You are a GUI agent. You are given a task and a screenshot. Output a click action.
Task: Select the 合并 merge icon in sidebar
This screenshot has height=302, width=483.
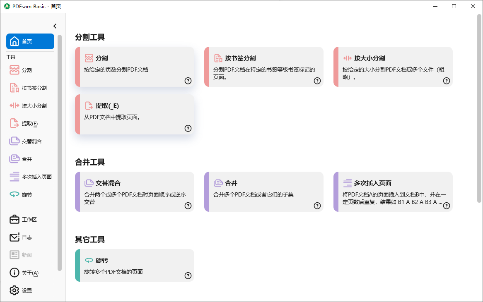pyautogui.click(x=14, y=159)
